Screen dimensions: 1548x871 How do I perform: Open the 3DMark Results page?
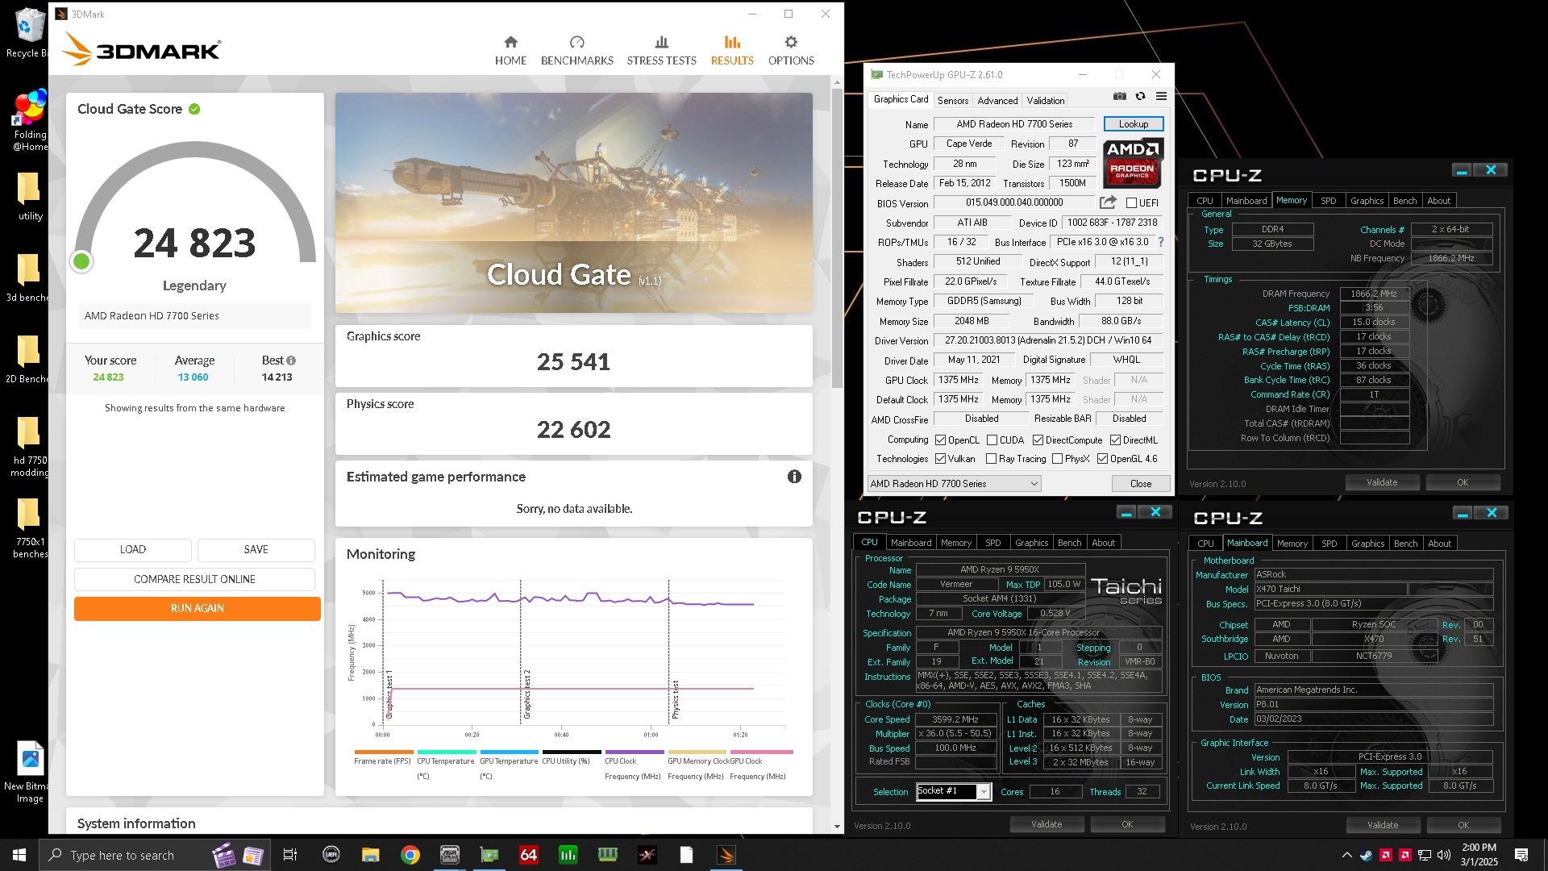pyautogui.click(x=732, y=50)
